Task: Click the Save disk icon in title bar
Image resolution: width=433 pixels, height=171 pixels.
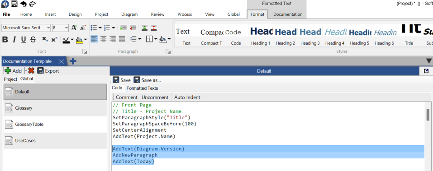Action: point(14,4)
